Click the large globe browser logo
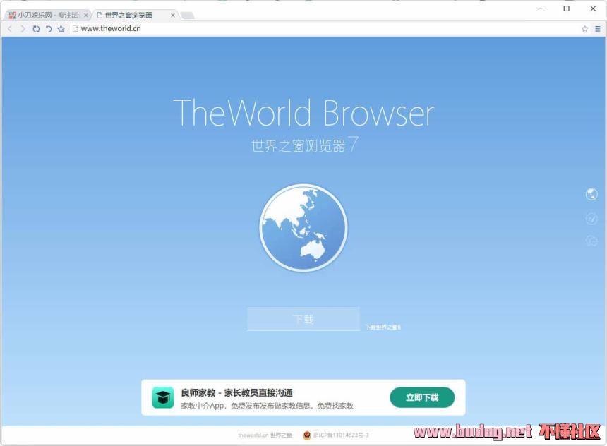This screenshot has height=446, width=607. point(303,228)
